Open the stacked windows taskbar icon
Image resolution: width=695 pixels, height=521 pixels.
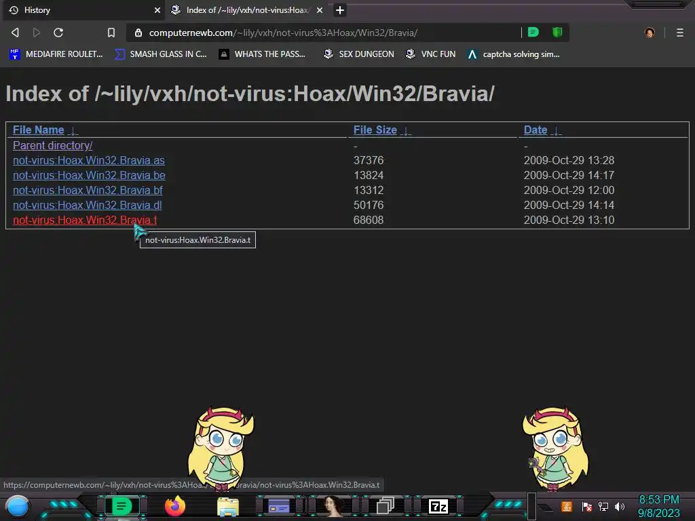coord(386,506)
